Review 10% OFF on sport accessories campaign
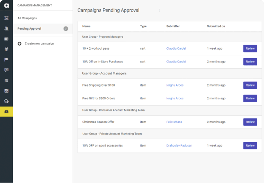The image size is (264, 183). tap(250, 145)
